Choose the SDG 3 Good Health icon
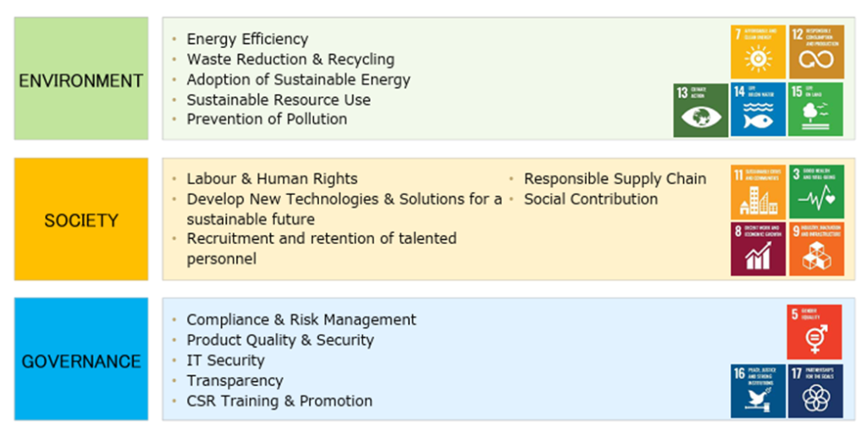 point(816,192)
